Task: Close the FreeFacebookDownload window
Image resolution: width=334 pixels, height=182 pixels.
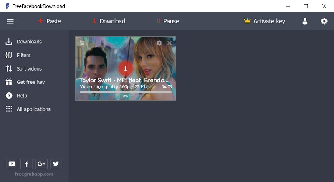Action: (x=324, y=6)
